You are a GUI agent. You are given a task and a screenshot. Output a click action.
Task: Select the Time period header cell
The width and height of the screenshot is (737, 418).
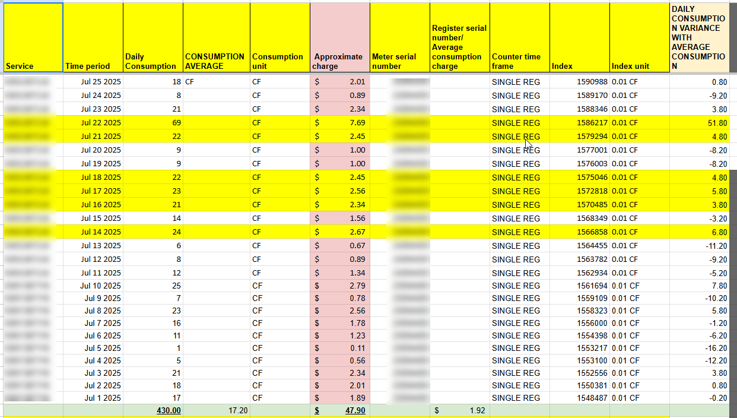[x=93, y=37]
